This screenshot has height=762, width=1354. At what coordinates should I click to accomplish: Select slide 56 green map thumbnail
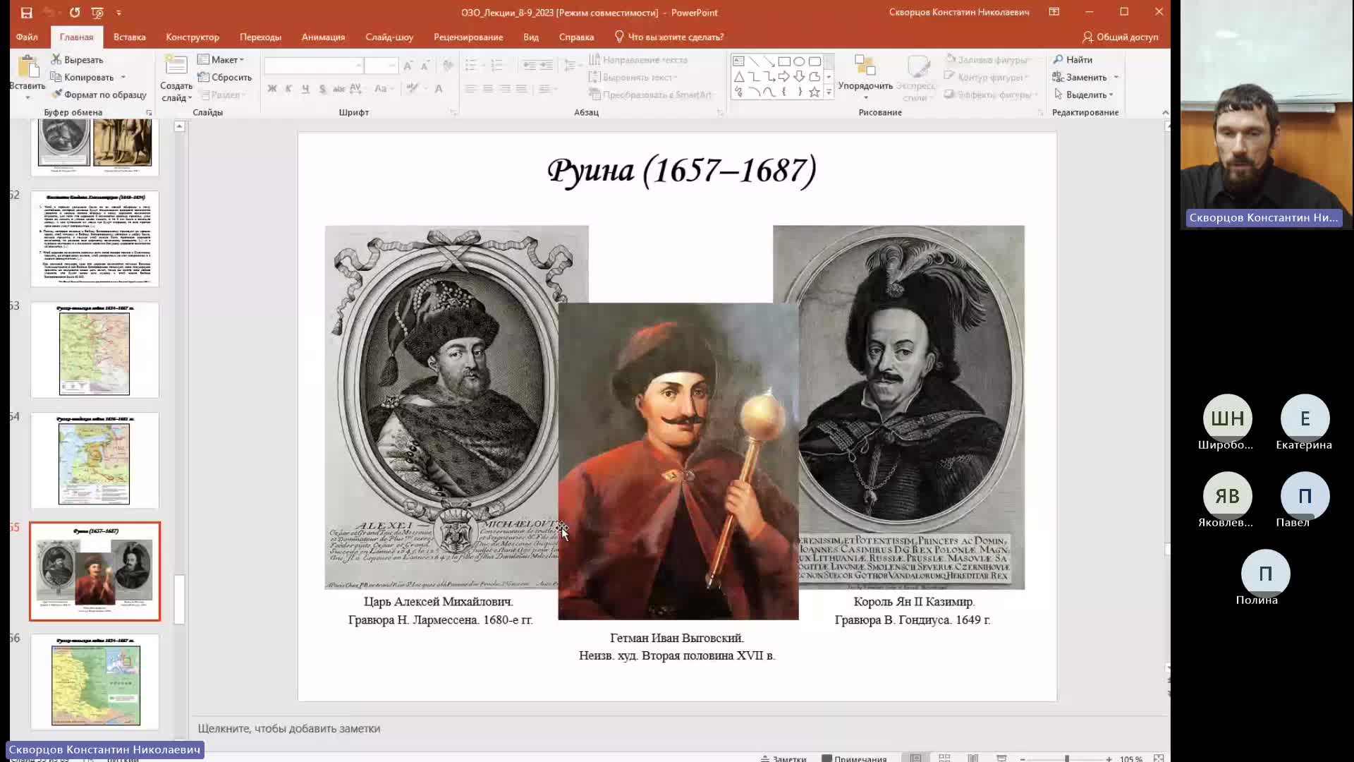click(x=94, y=682)
